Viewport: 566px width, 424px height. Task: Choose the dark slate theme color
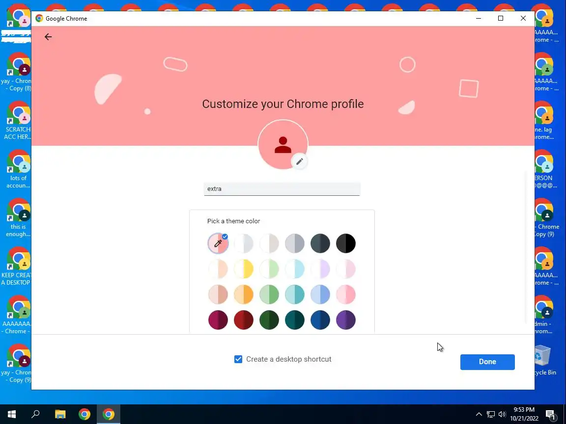pyautogui.click(x=320, y=243)
